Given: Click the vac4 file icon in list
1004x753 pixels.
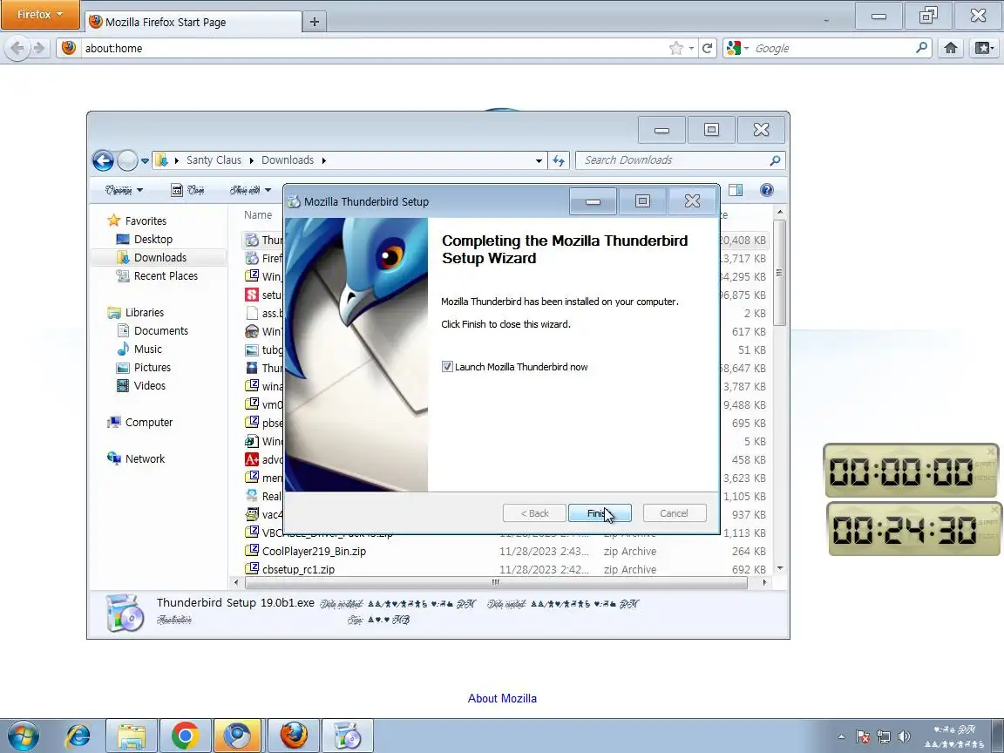Looking at the screenshot, I should (252, 514).
